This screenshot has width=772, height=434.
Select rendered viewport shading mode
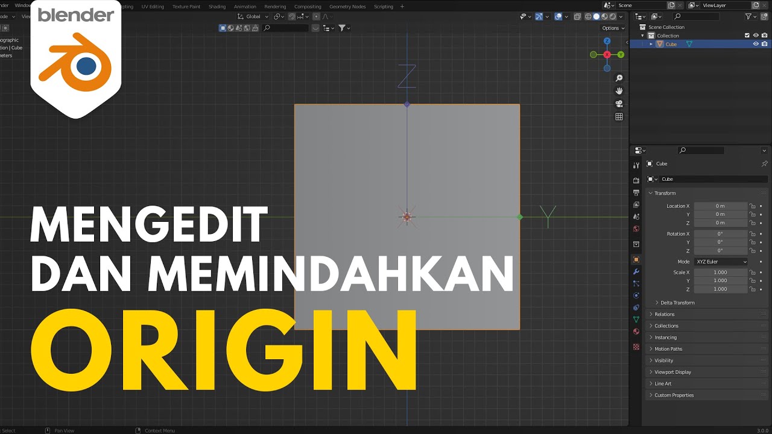pos(613,17)
